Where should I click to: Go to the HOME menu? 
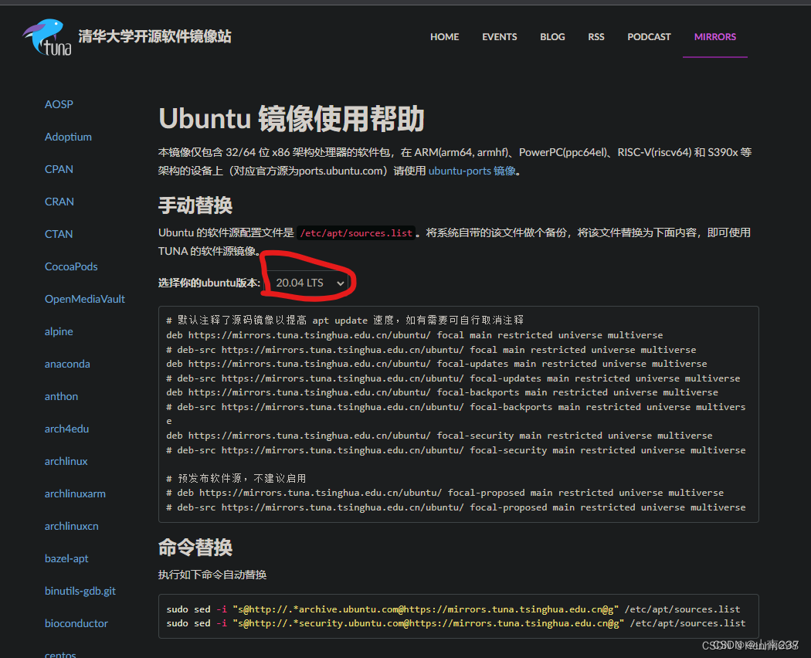pos(444,37)
